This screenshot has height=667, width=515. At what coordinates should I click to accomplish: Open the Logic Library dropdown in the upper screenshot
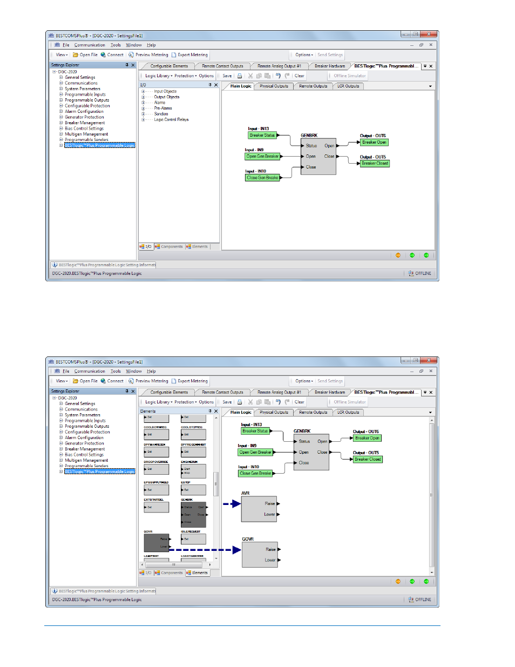159,76
